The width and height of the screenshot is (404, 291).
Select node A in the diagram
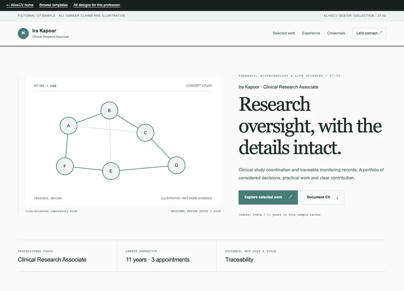point(68,125)
